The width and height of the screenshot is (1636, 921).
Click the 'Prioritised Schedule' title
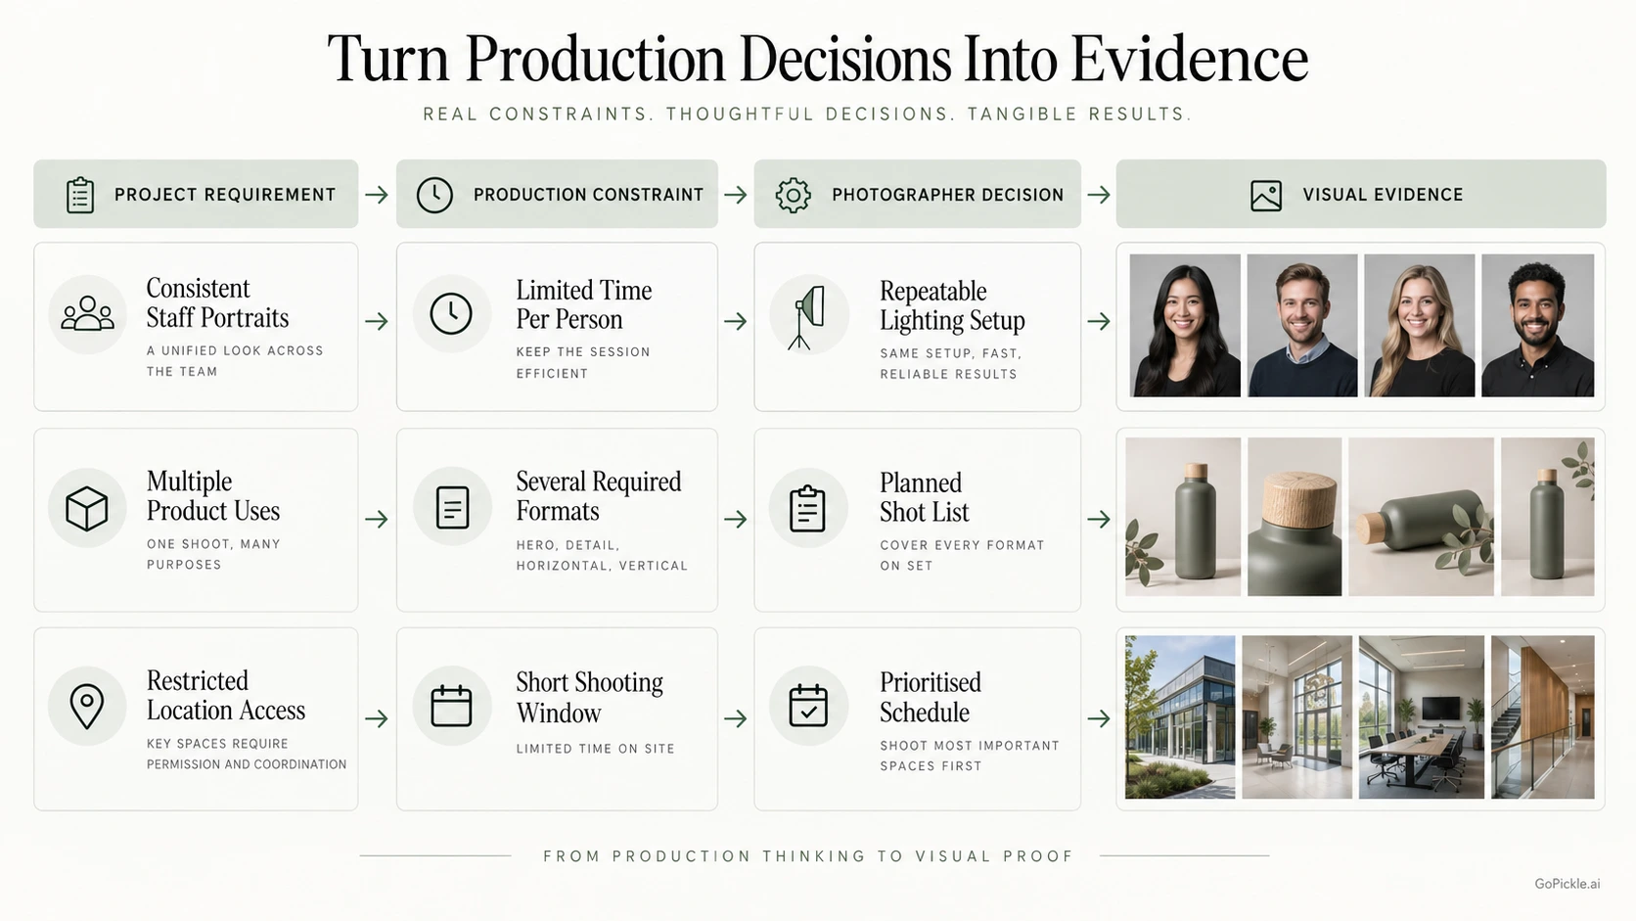point(930,697)
